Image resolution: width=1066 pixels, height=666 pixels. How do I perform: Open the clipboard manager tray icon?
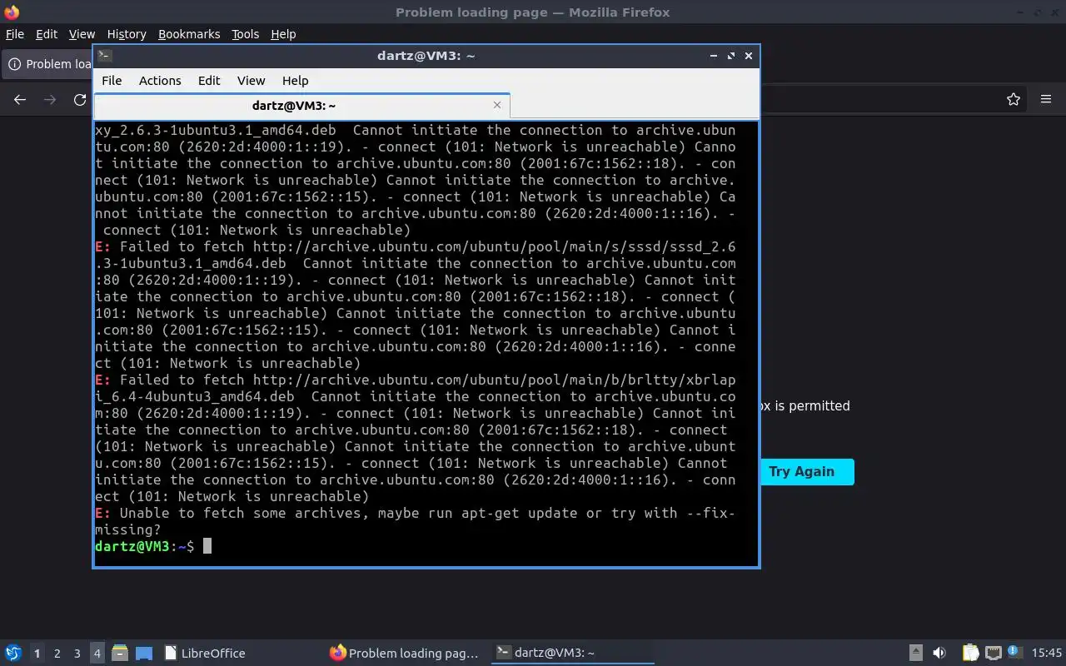pos(970,654)
